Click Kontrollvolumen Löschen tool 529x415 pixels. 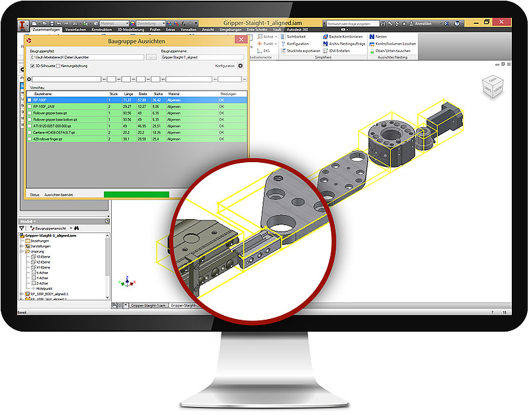tap(393, 44)
